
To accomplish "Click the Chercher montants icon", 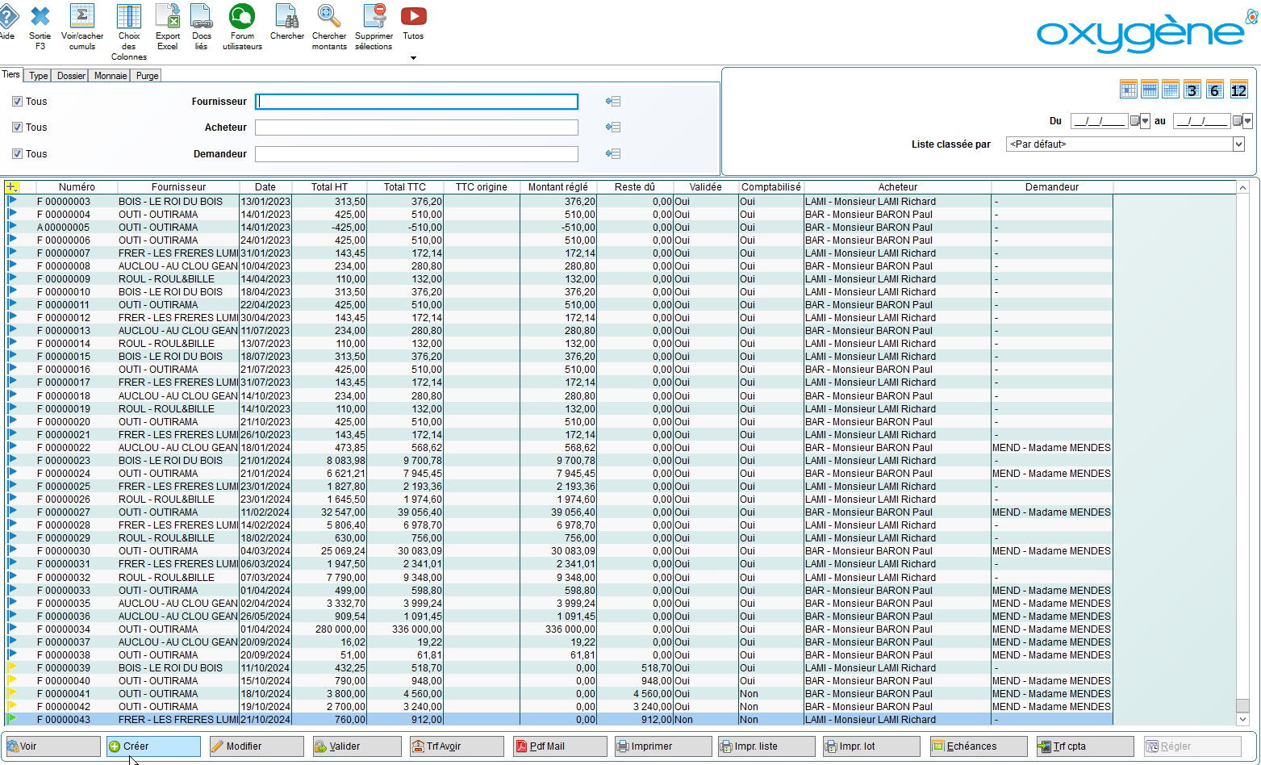I will coord(328,17).
